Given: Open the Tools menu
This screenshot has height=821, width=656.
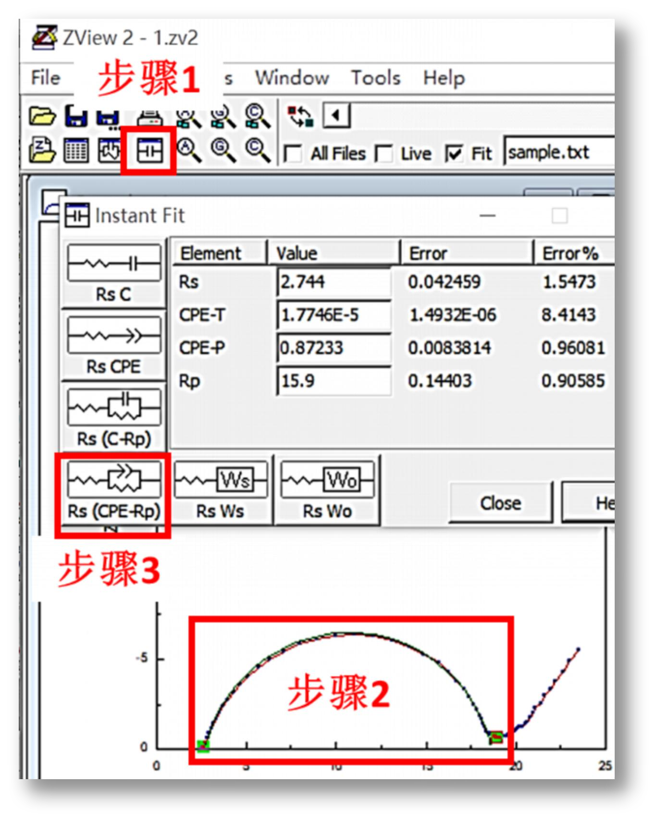Looking at the screenshot, I should tap(376, 77).
